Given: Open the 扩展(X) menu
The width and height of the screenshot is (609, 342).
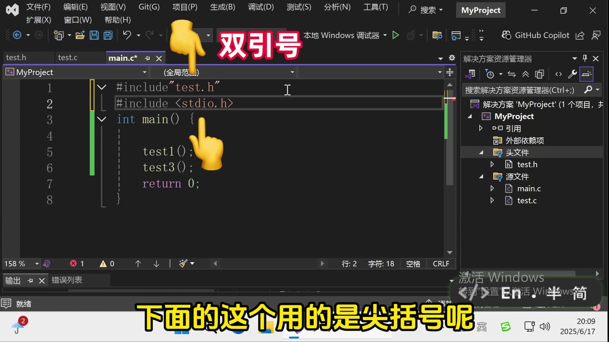Looking at the screenshot, I should pos(39,20).
